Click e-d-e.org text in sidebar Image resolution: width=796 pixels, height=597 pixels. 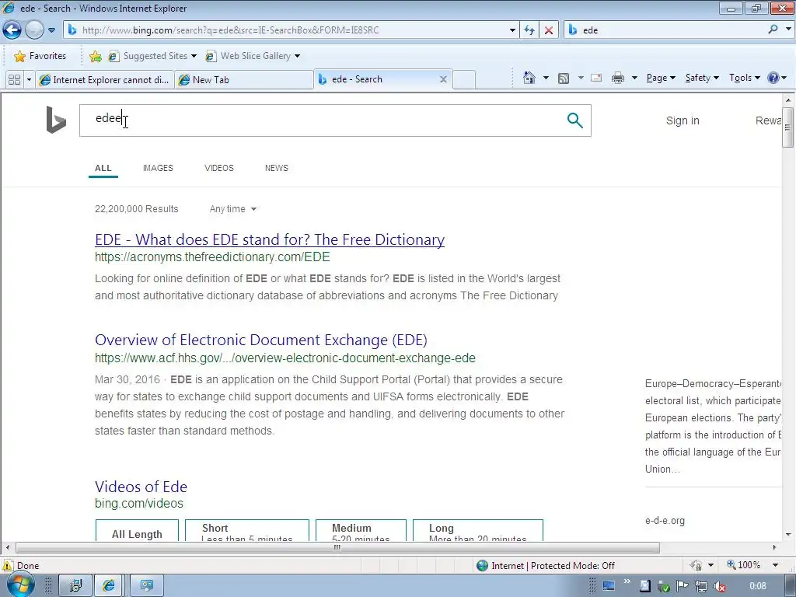[665, 521]
